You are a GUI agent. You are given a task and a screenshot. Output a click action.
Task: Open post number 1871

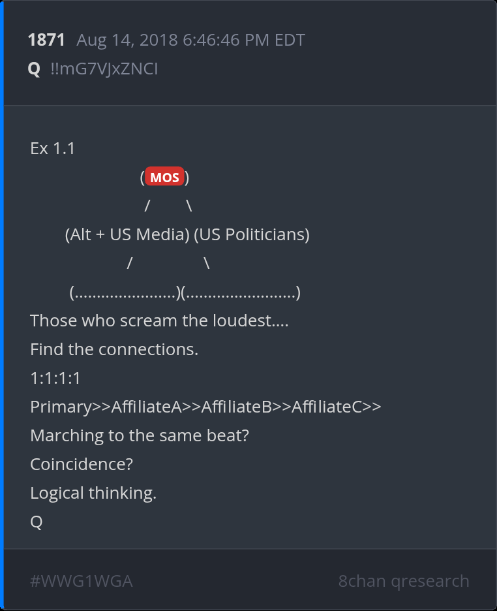pos(46,40)
